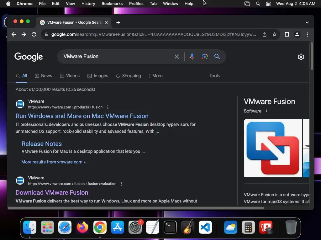321x240 pixels.
Task: Close the VMware Fusion Google Search tab
Action: tap(106, 22)
